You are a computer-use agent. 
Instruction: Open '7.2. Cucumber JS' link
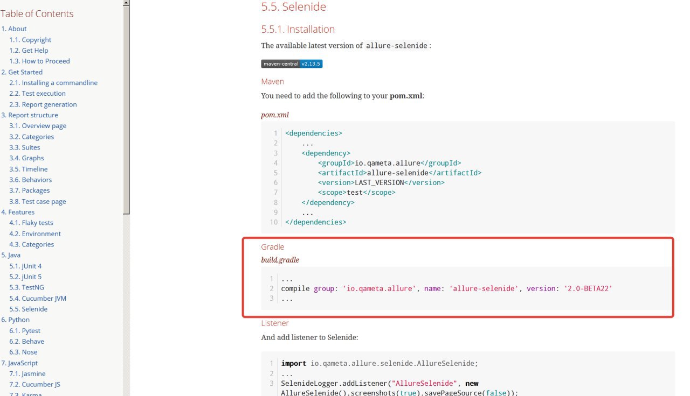(x=34, y=385)
